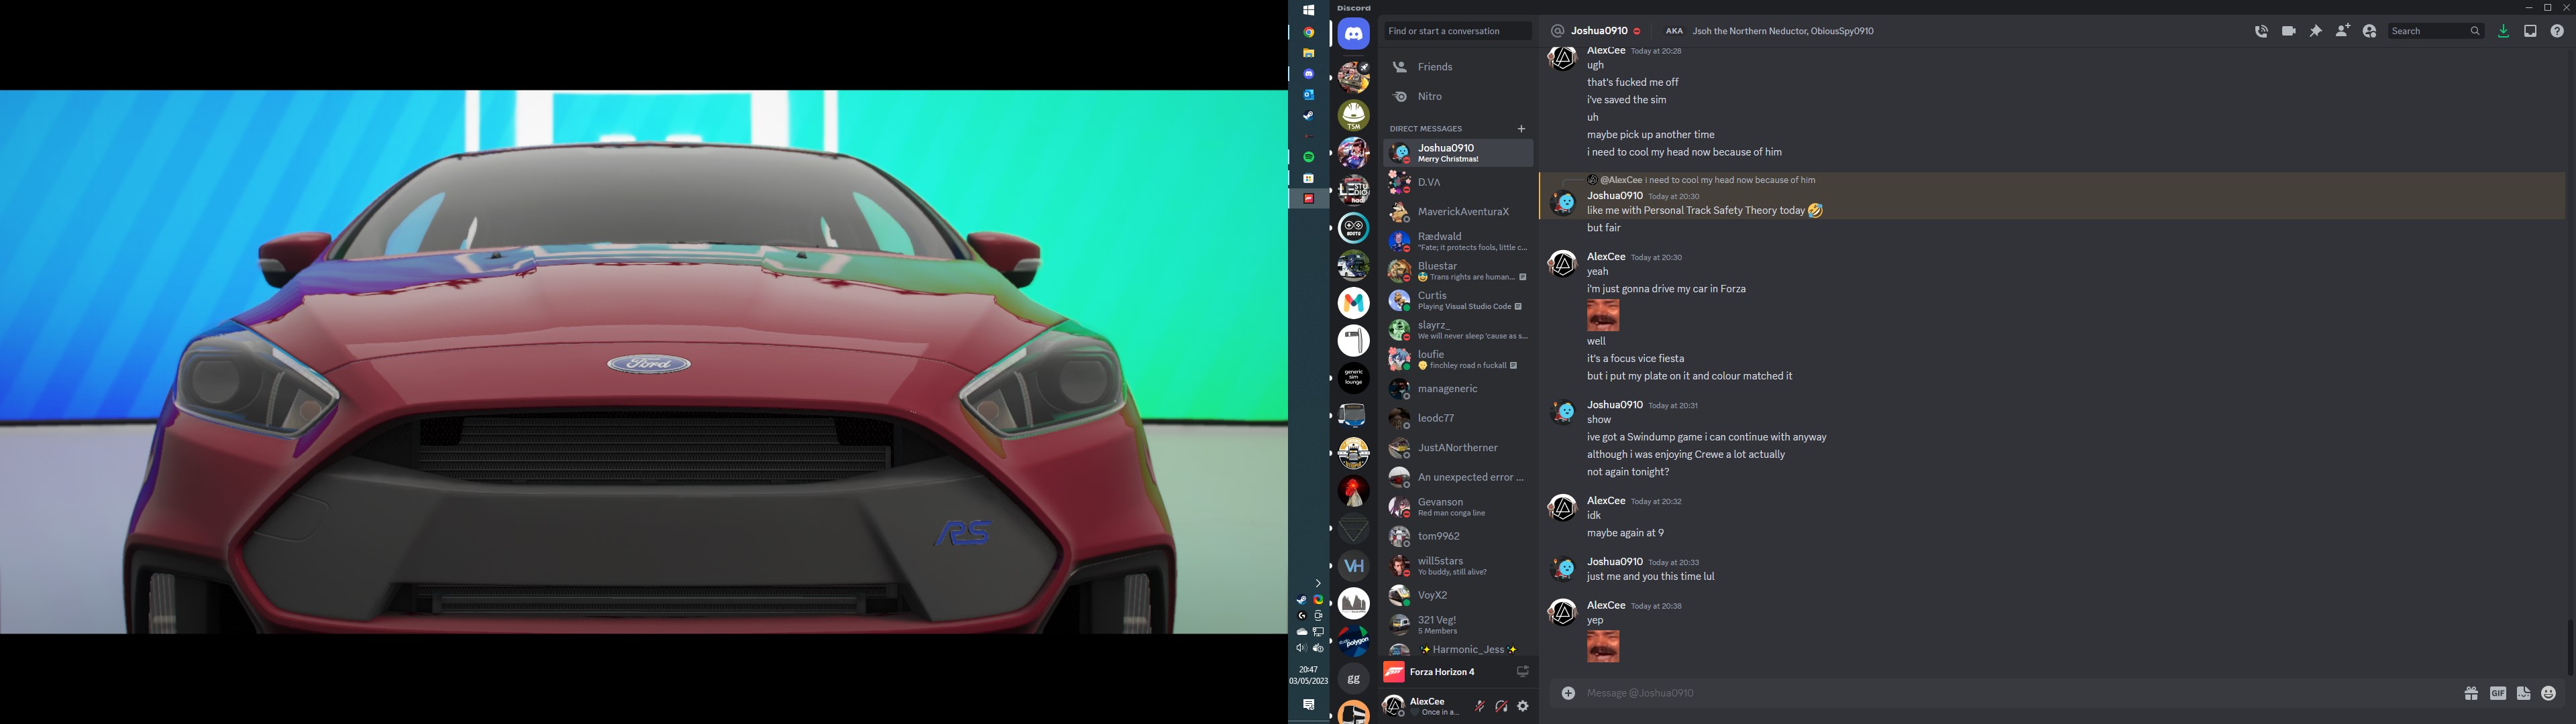
Task: Expand the hidden system tray chevron
Action: 1318,583
